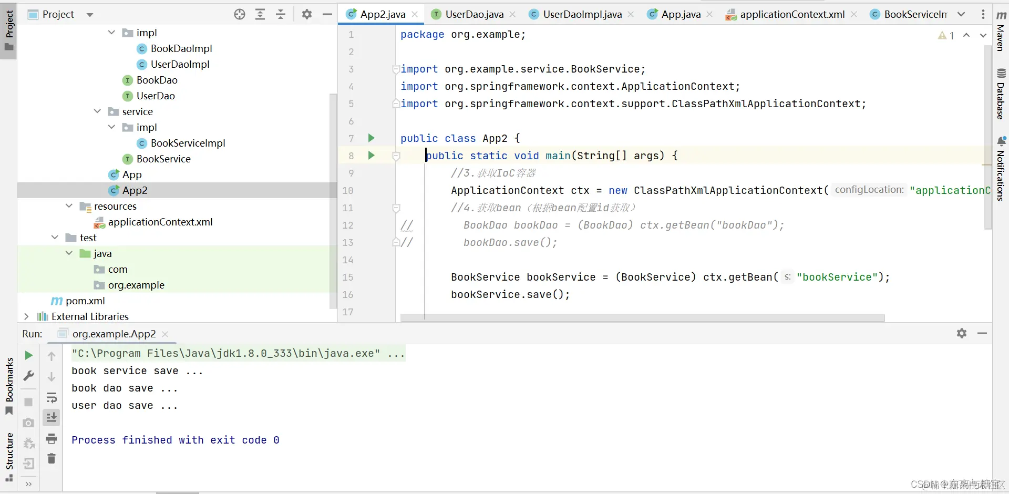Collapse the test java folder
Image resolution: width=1009 pixels, height=494 pixels.
[x=69, y=253]
